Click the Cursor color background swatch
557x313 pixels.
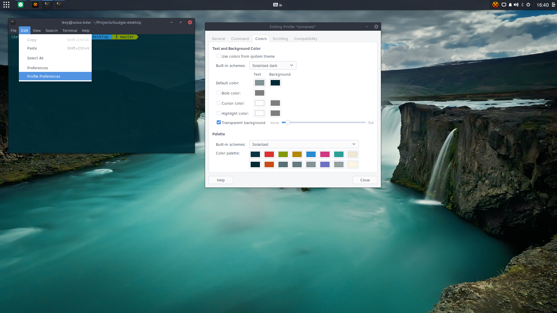(x=275, y=103)
